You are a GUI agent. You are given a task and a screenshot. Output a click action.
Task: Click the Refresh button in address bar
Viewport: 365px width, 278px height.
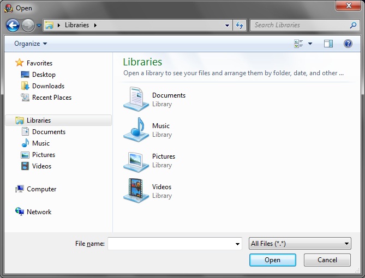pyautogui.click(x=240, y=25)
